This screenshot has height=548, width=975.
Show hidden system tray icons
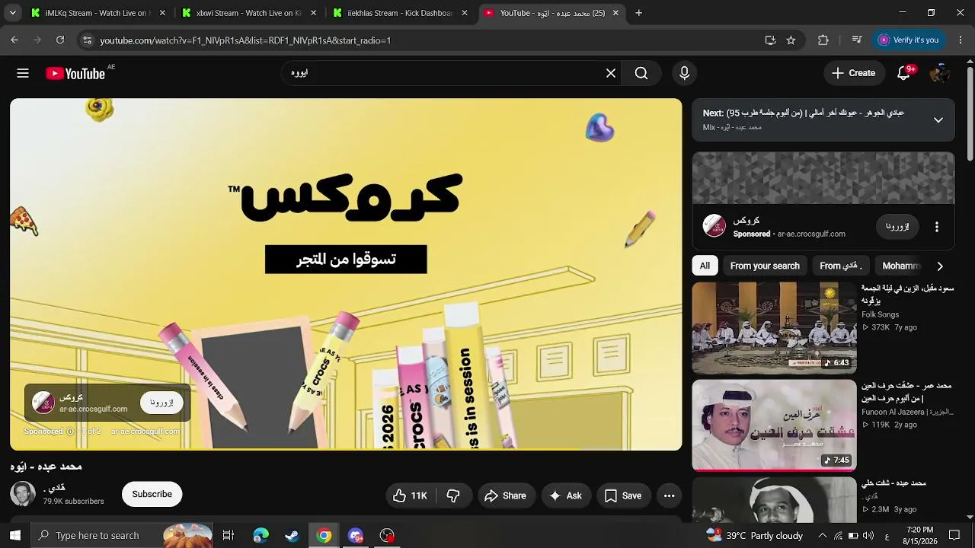(822, 535)
